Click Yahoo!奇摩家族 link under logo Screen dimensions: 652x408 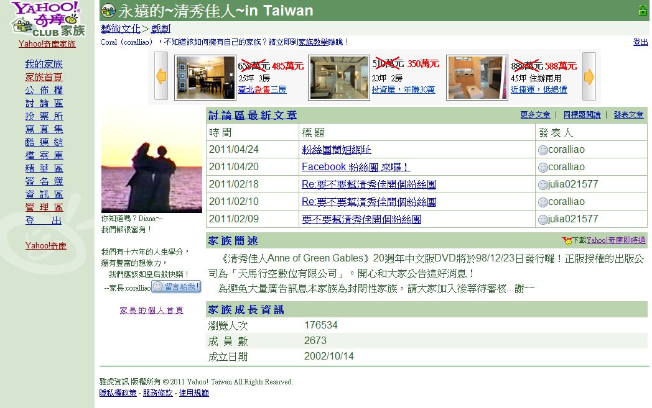click(47, 44)
